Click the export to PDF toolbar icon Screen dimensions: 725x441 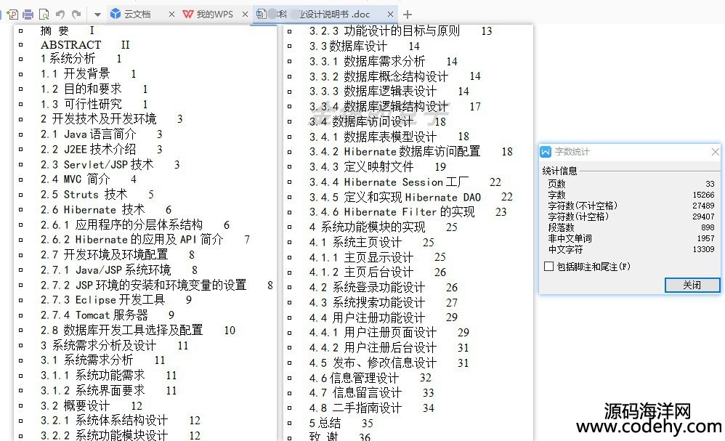(x=12, y=14)
